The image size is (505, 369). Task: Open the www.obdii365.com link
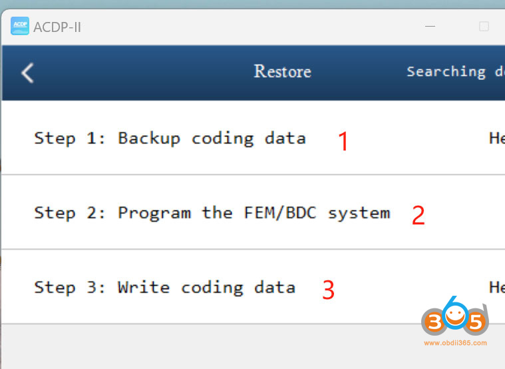(455, 344)
